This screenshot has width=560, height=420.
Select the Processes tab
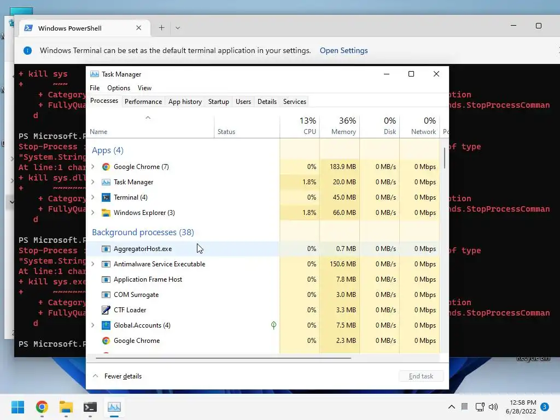click(x=104, y=101)
